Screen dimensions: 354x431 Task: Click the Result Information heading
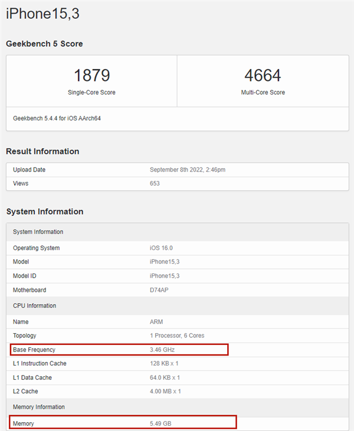coord(42,152)
